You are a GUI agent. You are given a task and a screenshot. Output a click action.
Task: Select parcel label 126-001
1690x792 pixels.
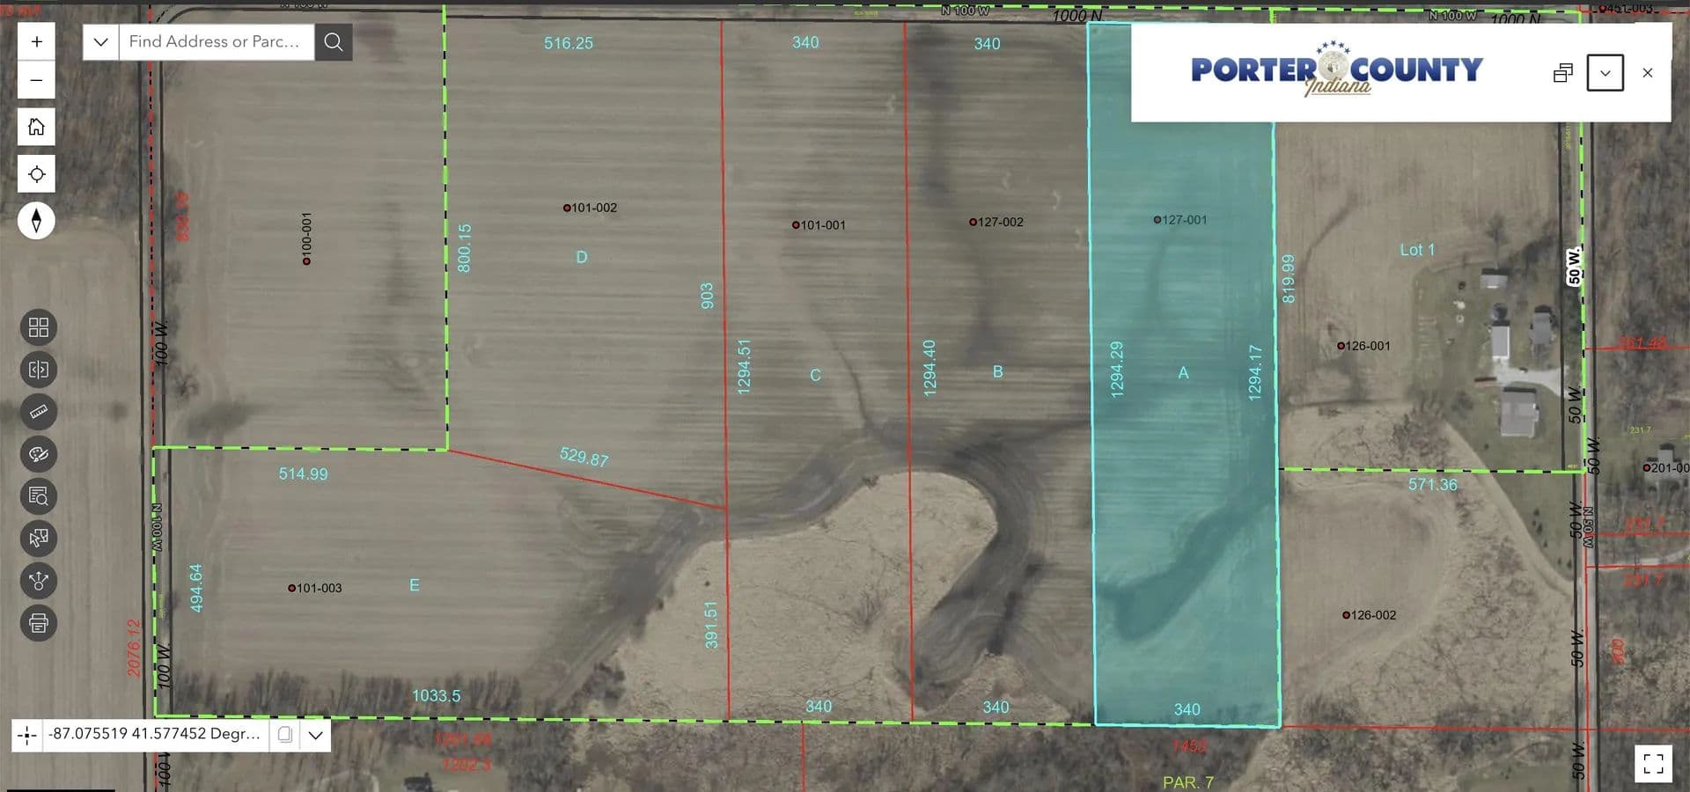tap(1364, 346)
